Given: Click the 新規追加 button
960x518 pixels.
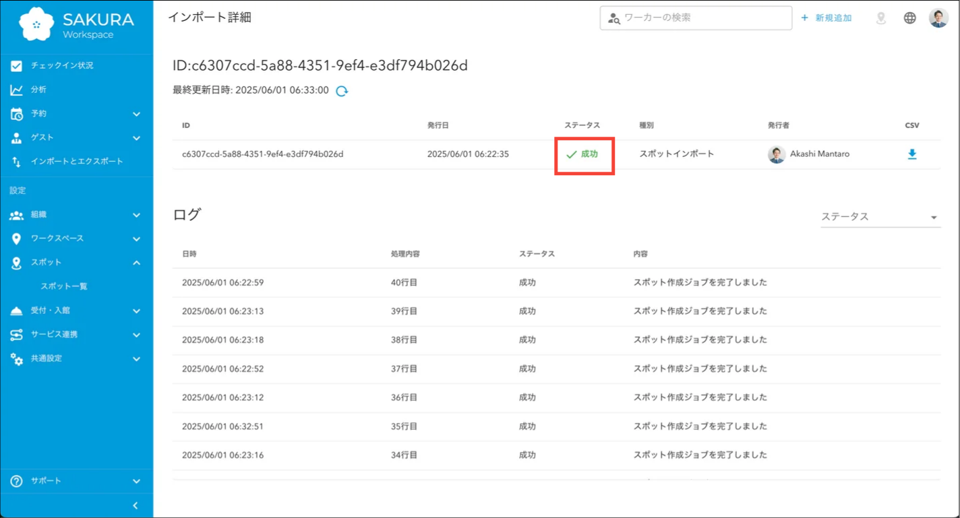Looking at the screenshot, I should pos(827,18).
